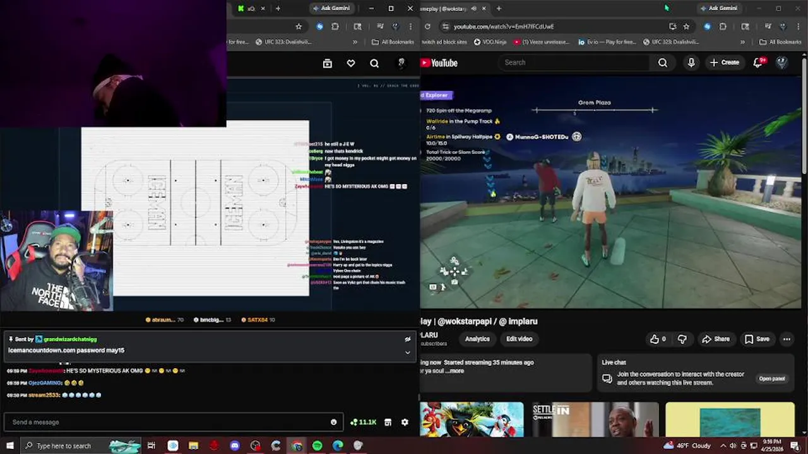Open the Ev.io Play for free bookmark
This screenshot has width=808, height=454.
tap(607, 42)
